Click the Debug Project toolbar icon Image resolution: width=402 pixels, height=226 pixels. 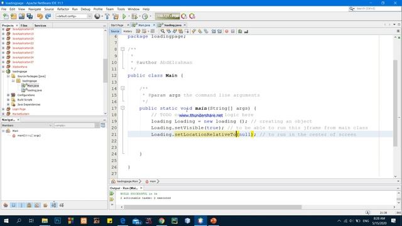(134, 16)
